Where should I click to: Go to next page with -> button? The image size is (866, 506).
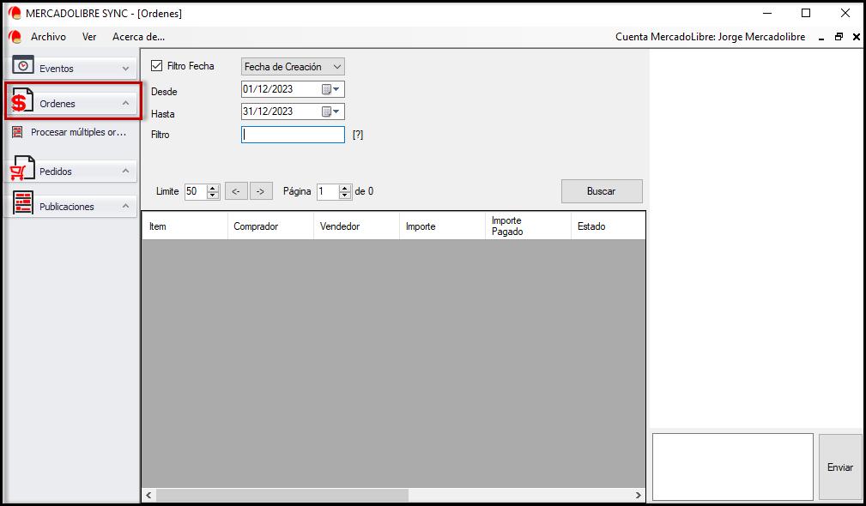click(x=261, y=191)
